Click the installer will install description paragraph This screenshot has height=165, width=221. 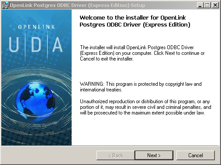[142, 53]
